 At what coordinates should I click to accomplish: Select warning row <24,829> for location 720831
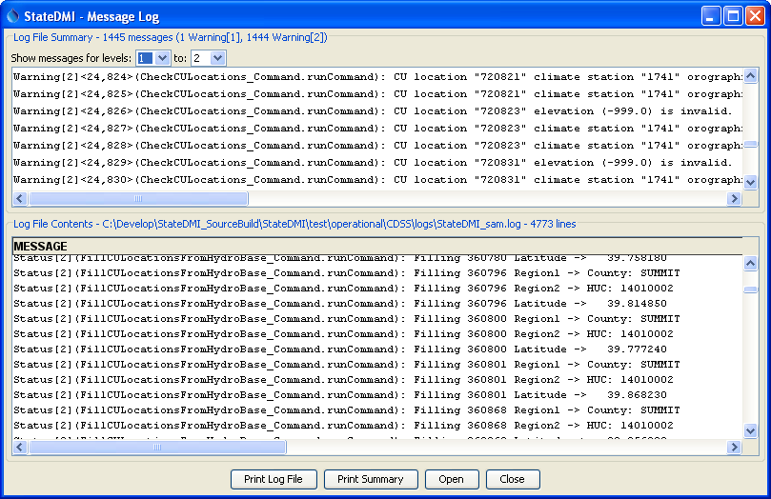[x=377, y=163]
